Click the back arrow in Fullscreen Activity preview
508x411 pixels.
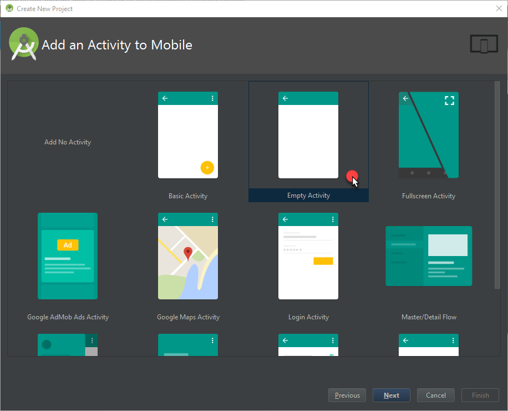click(x=405, y=98)
